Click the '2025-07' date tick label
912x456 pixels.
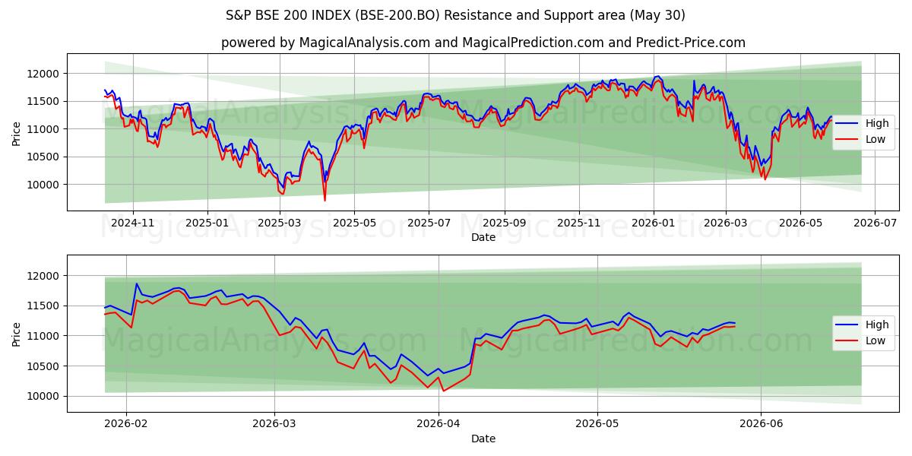(x=429, y=223)
